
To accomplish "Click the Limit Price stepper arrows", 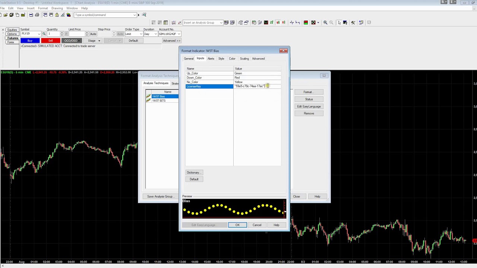I will (x=87, y=34).
